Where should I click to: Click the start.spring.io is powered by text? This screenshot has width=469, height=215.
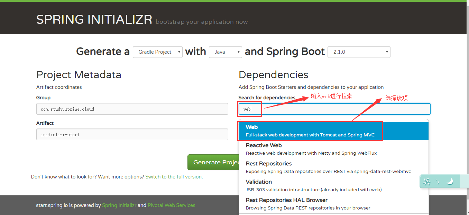coord(68,205)
